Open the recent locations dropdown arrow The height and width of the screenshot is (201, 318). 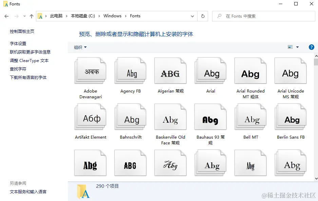pos(24,16)
